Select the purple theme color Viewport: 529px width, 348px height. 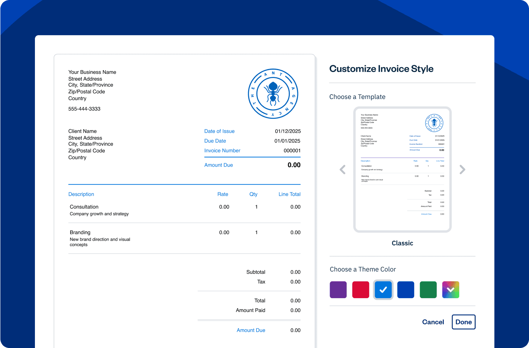pos(338,290)
